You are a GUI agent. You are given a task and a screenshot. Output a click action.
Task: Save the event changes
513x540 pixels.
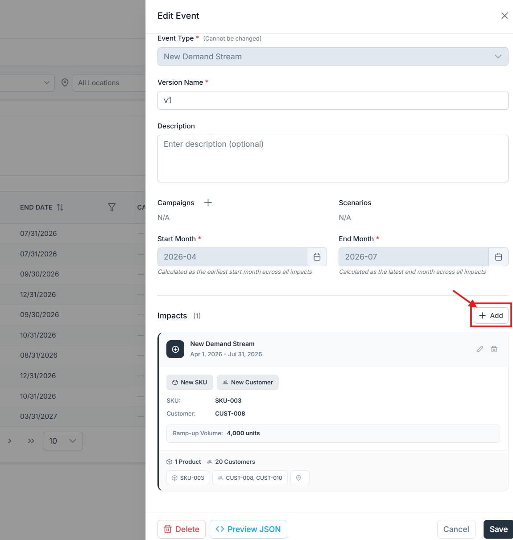pyautogui.click(x=498, y=529)
